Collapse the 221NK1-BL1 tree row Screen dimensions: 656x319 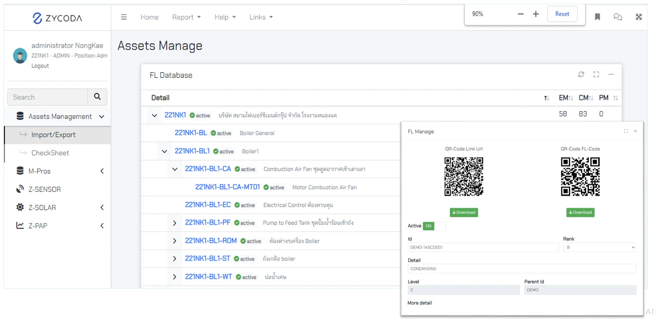click(x=164, y=151)
